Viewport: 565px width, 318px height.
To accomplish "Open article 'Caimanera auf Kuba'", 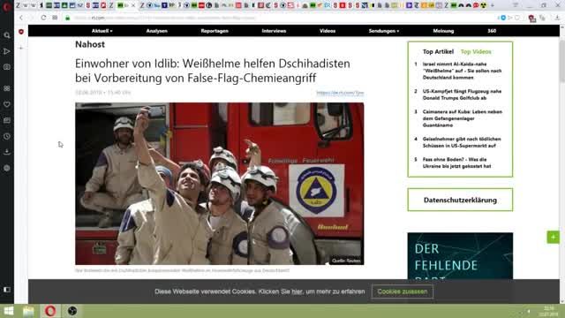I will click(463, 118).
